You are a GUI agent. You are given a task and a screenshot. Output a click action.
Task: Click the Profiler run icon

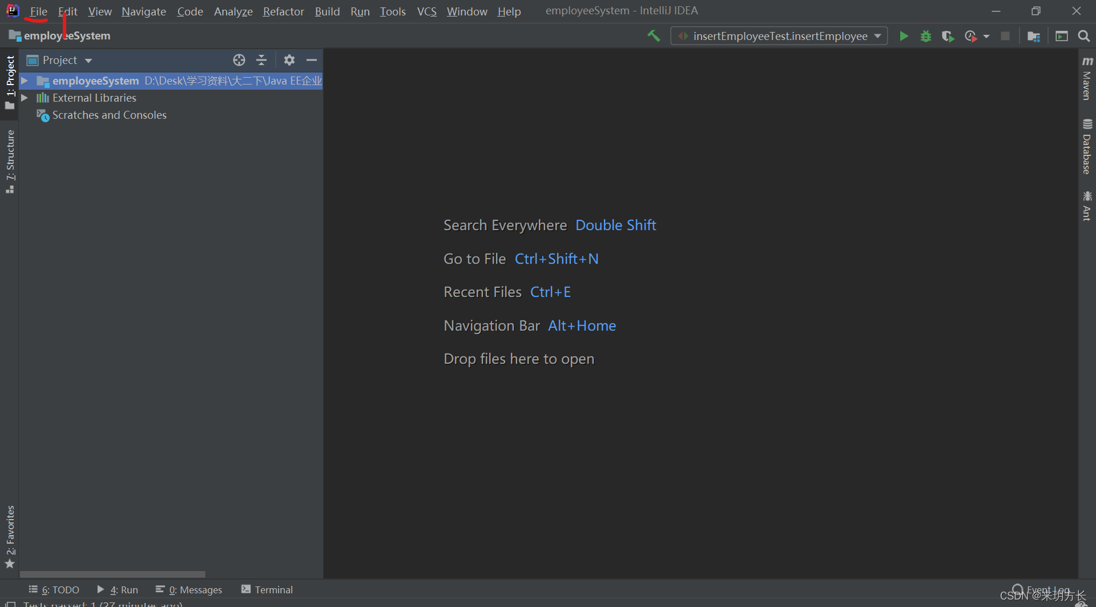pyautogui.click(x=970, y=36)
